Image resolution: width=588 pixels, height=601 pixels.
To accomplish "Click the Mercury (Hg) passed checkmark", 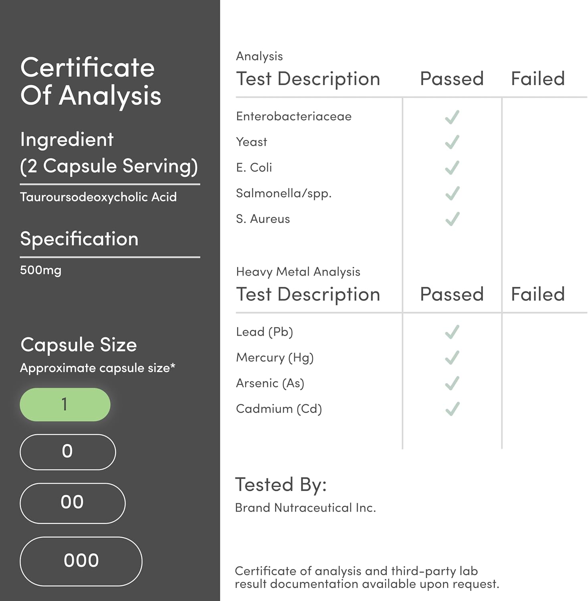I will (452, 358).
